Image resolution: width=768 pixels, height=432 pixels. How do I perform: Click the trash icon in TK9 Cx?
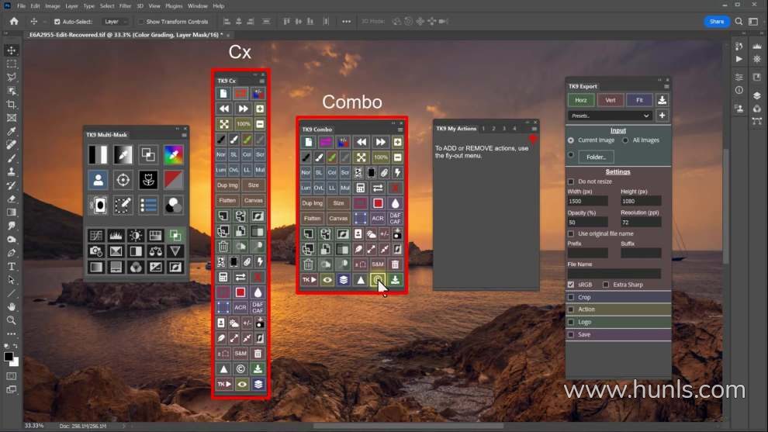click(223, 247)
